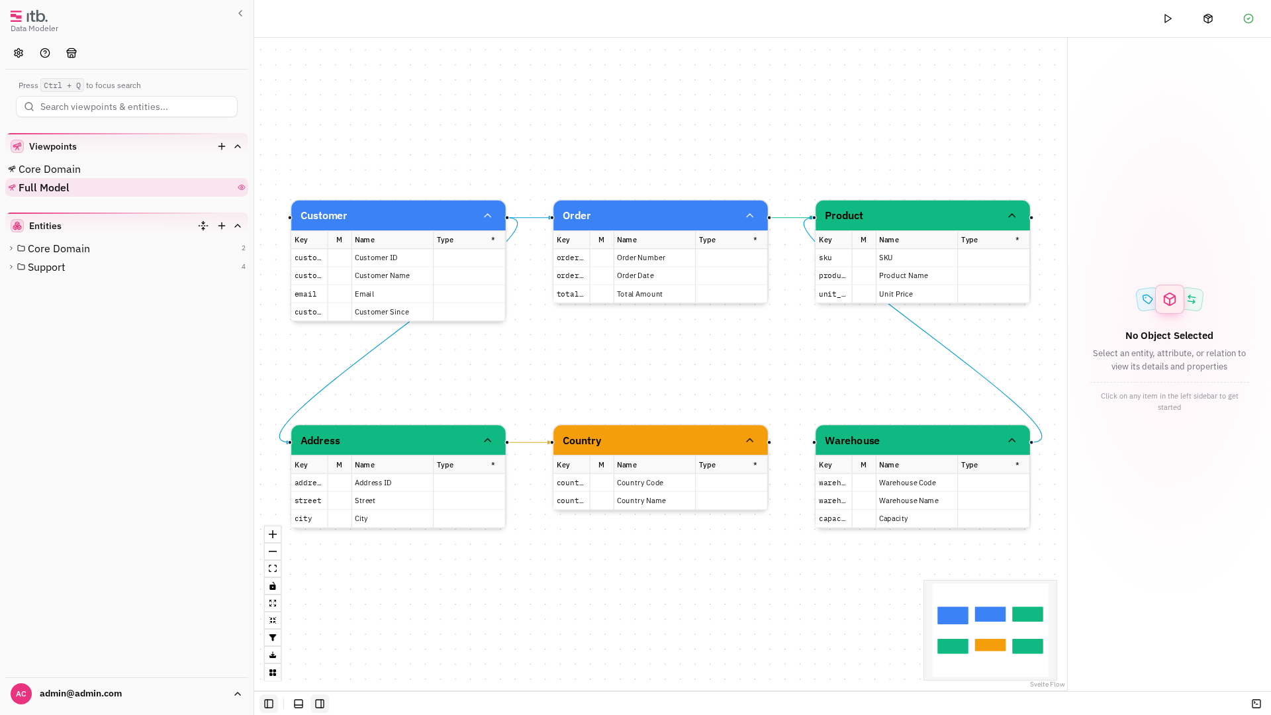Toggle canvas lock icon

pyautogui.click(x=273, y=586)
